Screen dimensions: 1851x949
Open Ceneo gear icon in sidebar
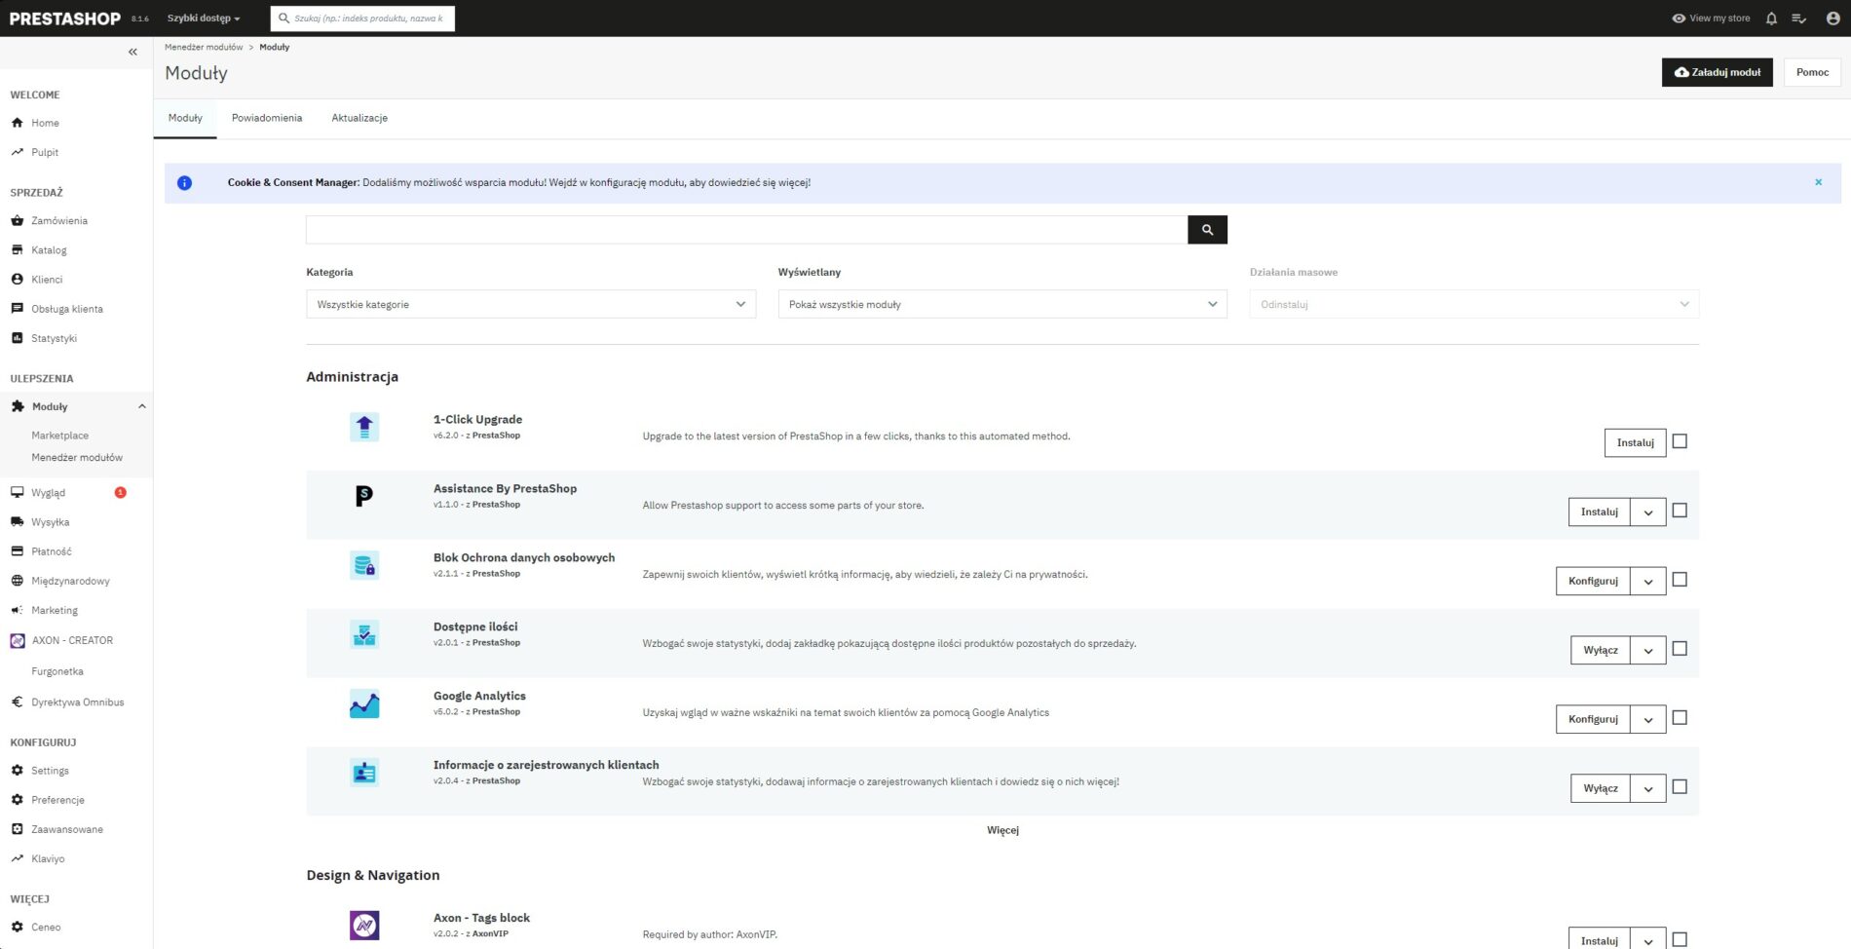pos(17,927)
